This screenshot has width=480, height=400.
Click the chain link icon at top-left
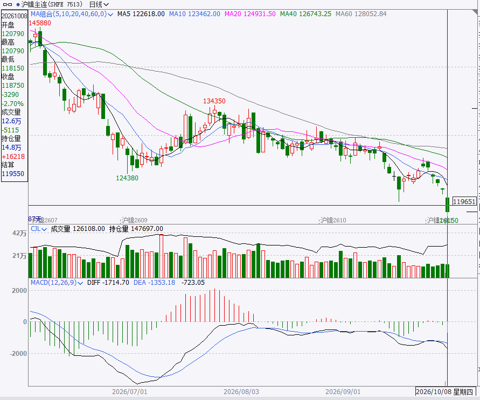click(8, 5)
